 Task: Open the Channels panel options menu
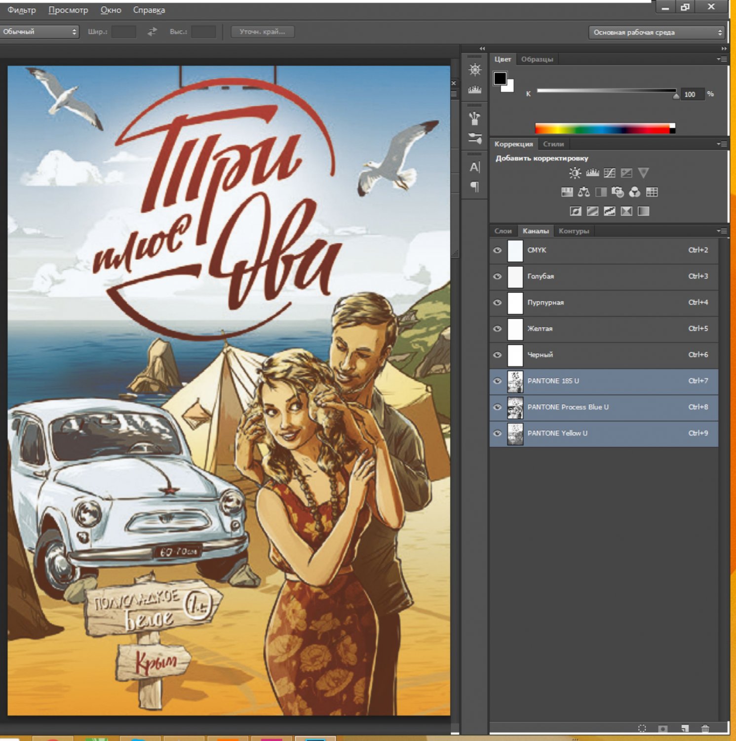[x=722, y=231]
